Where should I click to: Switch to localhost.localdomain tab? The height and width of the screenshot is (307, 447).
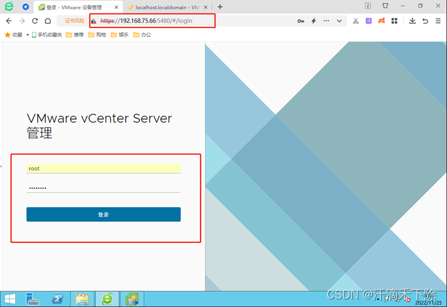pyautogui.click(x=167, y=8)
